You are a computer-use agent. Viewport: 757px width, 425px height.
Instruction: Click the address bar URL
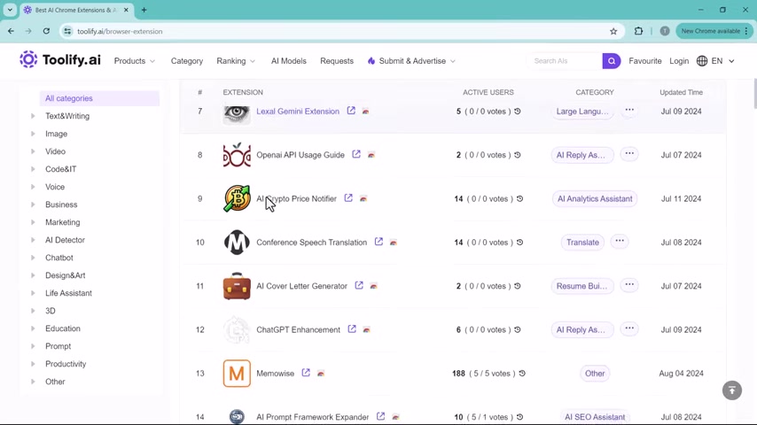(x=120, y=31)
